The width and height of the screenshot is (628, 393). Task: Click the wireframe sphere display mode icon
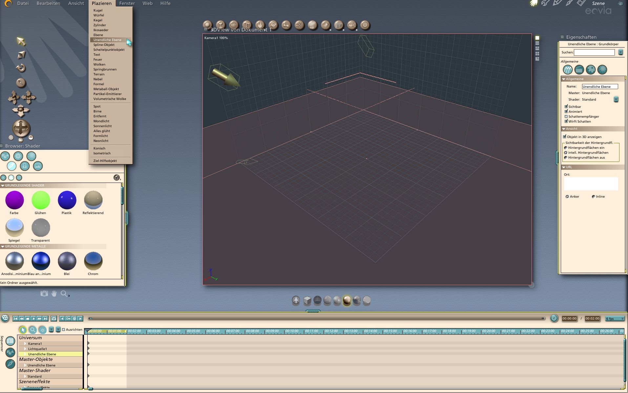(317, 300)
